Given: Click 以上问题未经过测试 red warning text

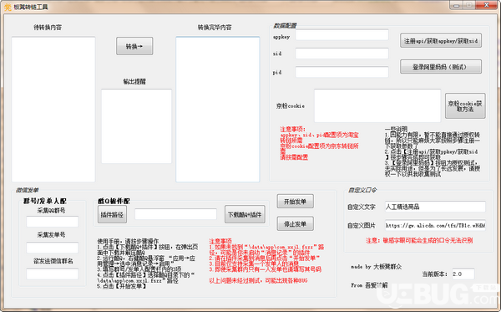Looking at the screenshot, I should (258, 281).
